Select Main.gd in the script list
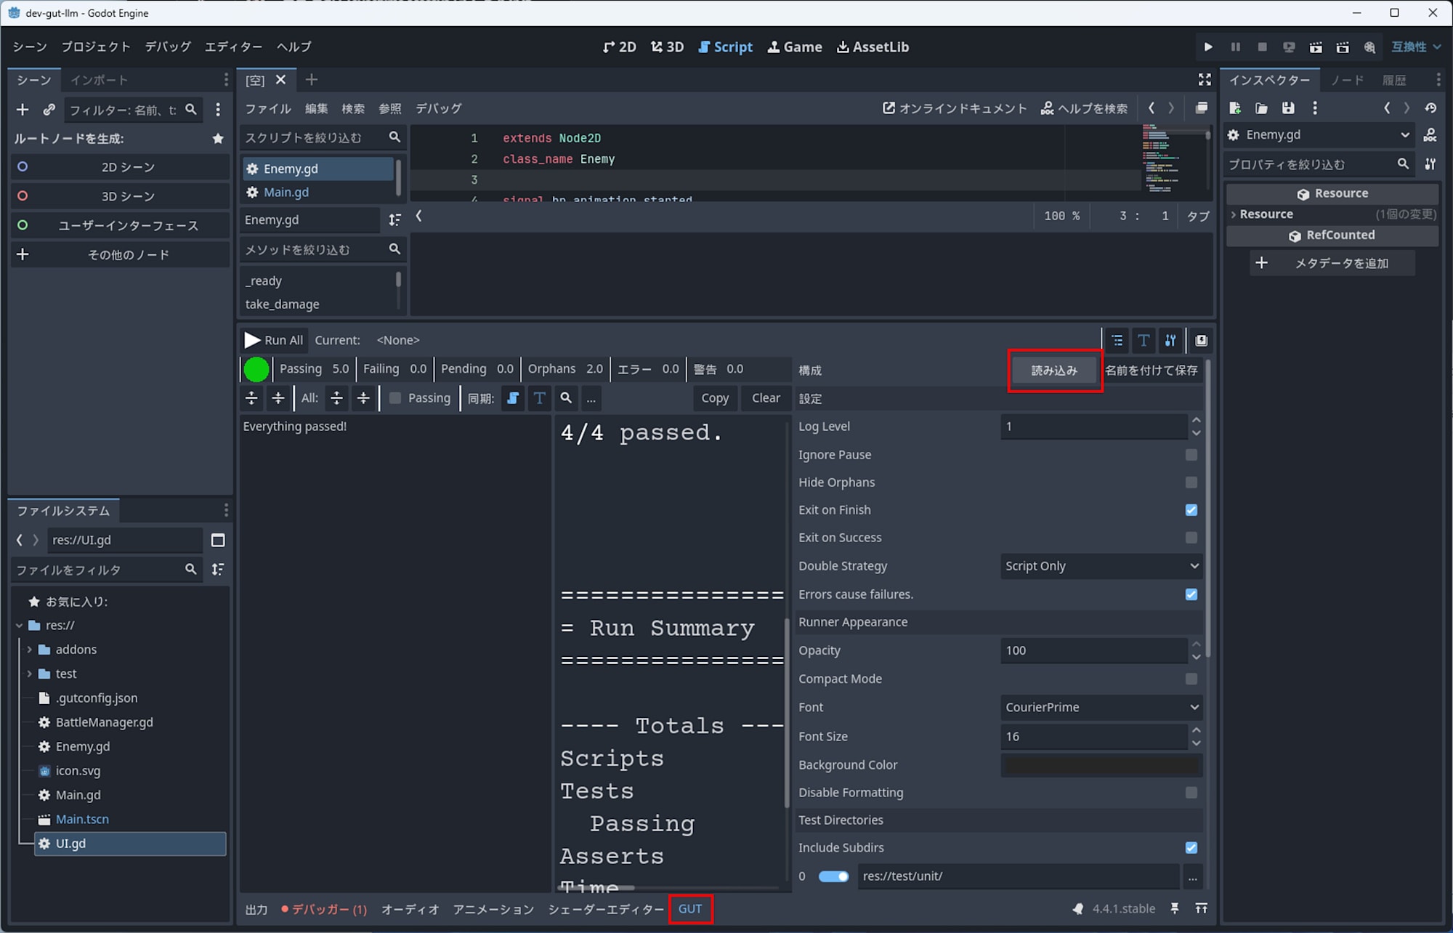The image size is (1453, 933). click(317, 192)
